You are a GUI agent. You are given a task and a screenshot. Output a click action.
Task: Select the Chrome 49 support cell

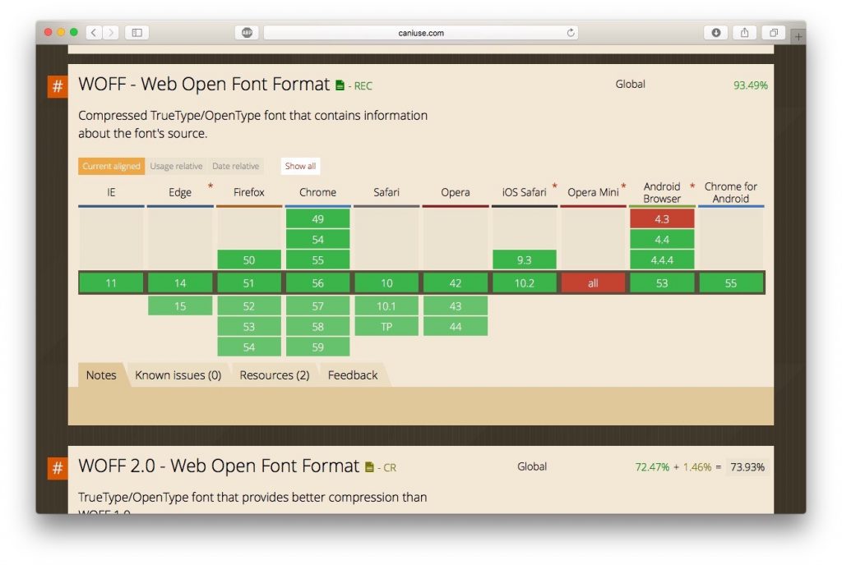click(318, 218)
